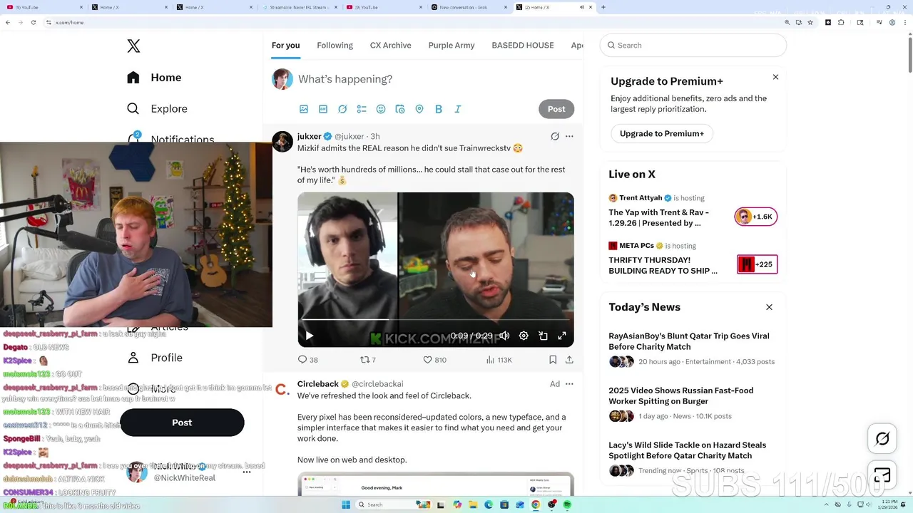The width and height of the screenshot is (913, 513).
Task: Expand the video to fullscreen
Action: click(562, 336)
